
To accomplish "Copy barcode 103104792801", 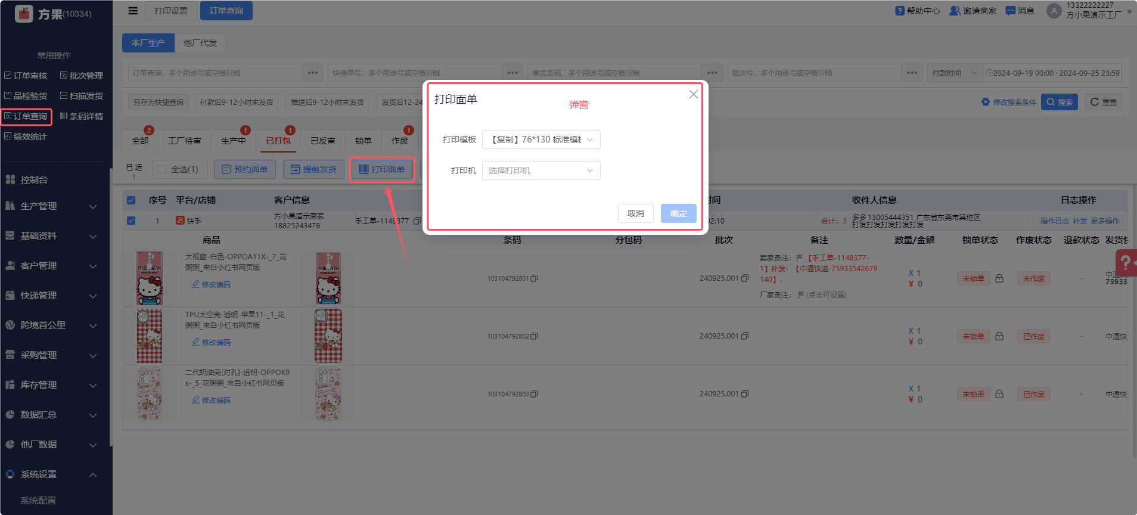I will click(x=534, y=278).
